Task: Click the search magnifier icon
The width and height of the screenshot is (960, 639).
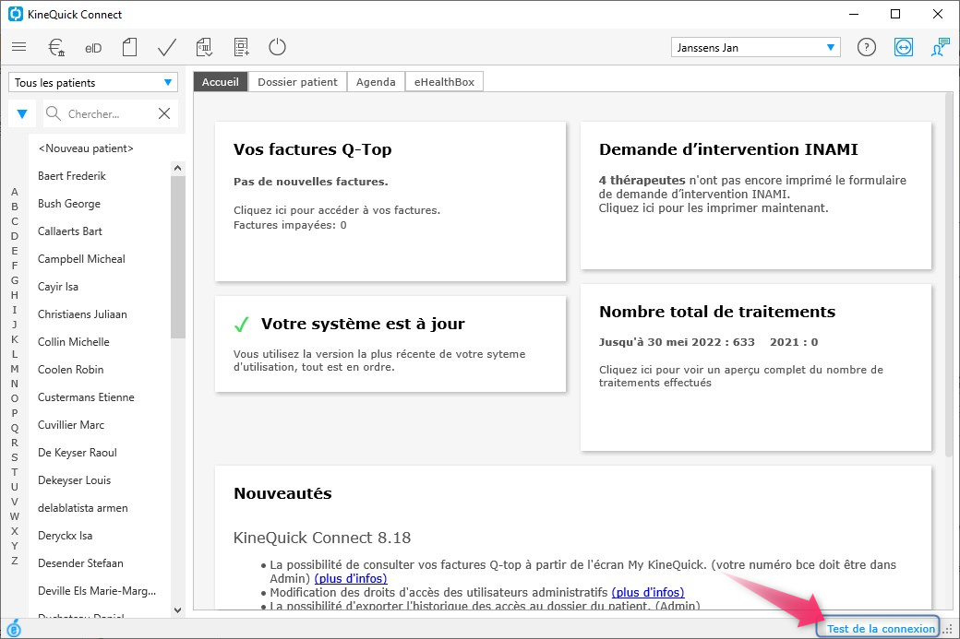Action: pos(54,113)
